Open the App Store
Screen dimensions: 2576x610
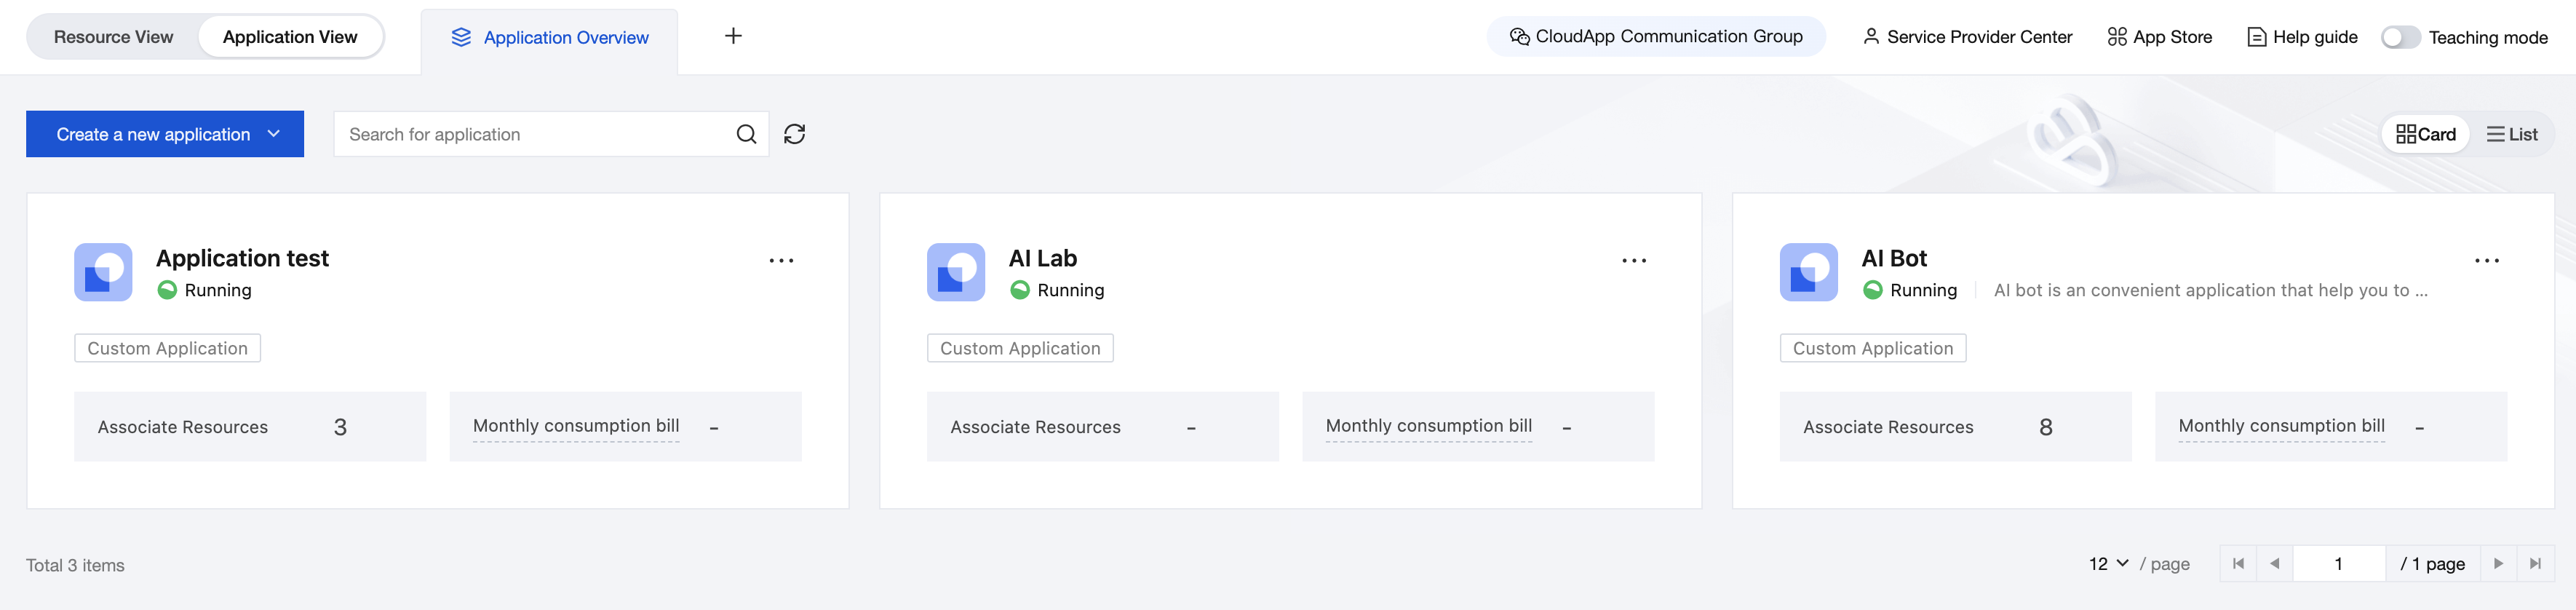tap(2160, 37)
